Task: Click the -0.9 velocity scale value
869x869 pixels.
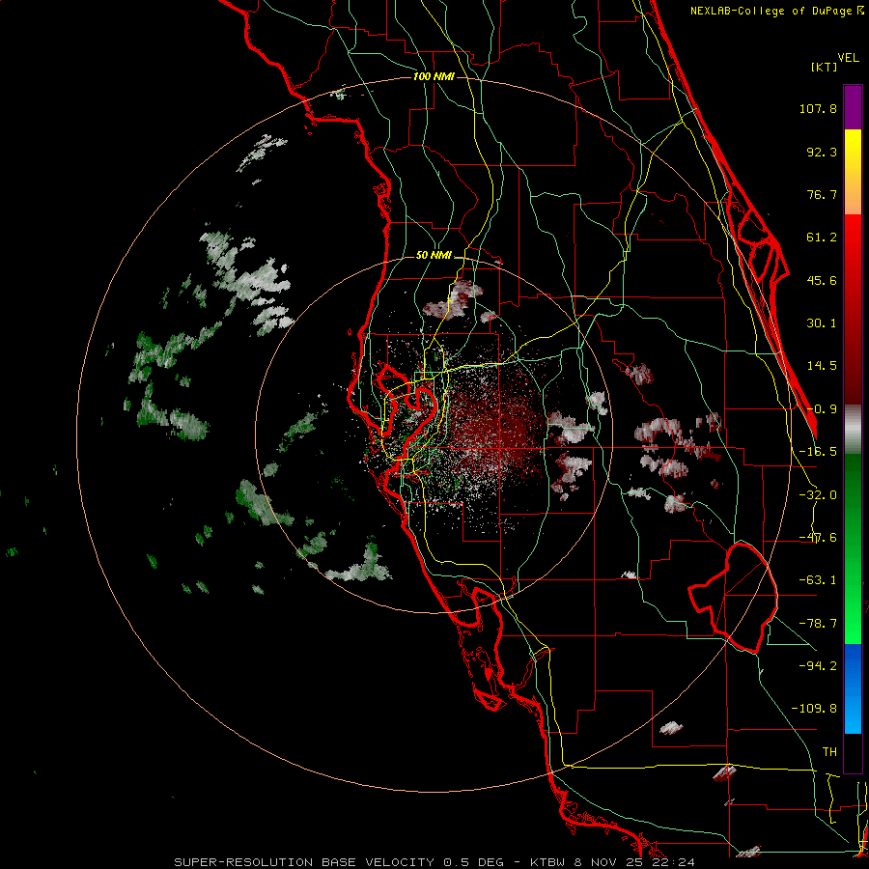Action: click(822, 409)
